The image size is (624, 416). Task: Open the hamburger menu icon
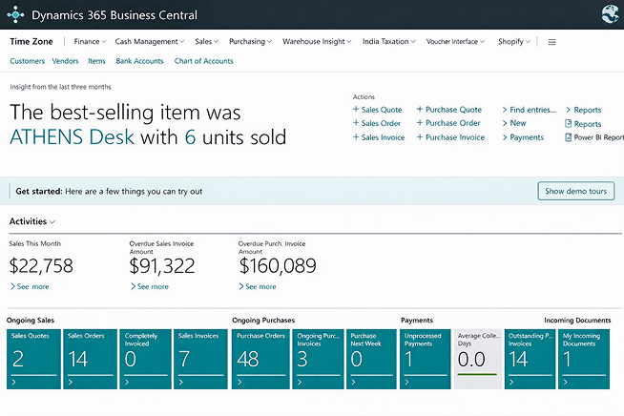551,42
